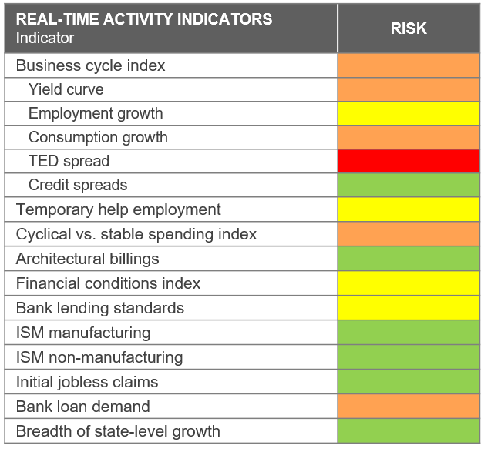481x452 pixels.
Task: Click the ISM manufacturing row label
Action: (x=82, y=333)
